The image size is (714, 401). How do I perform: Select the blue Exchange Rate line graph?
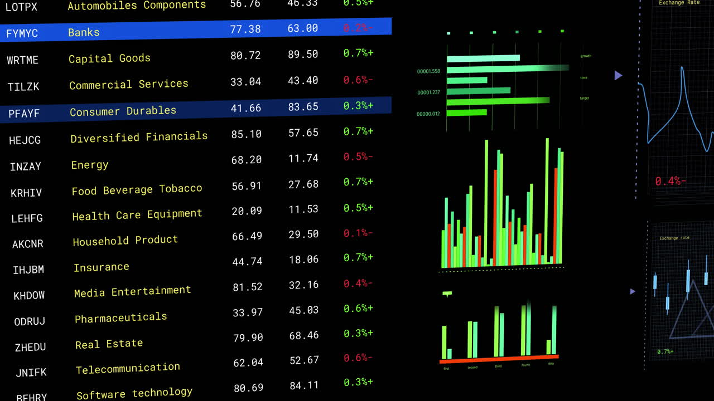click(x=681, y=100)
